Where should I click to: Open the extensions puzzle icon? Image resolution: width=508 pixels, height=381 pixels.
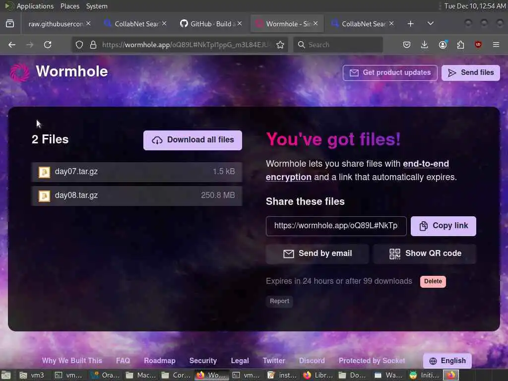(460, 45)
